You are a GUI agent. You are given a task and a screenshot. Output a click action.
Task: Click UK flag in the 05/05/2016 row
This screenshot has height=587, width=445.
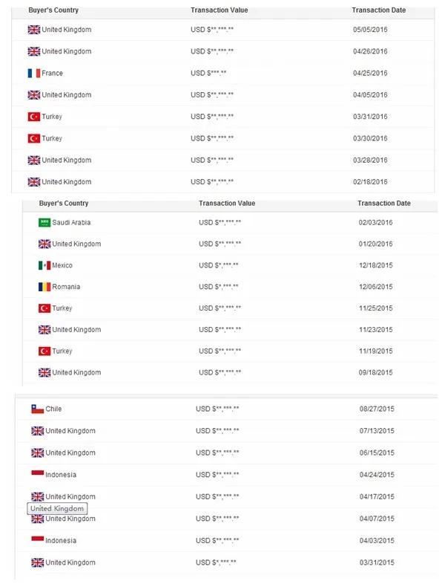click(33, 30)
